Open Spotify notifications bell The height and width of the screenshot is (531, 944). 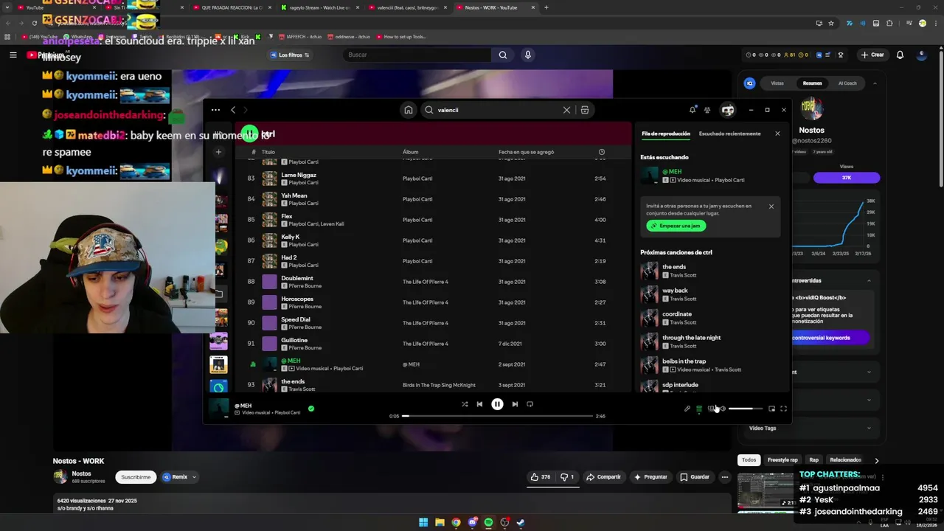point(693,110)
